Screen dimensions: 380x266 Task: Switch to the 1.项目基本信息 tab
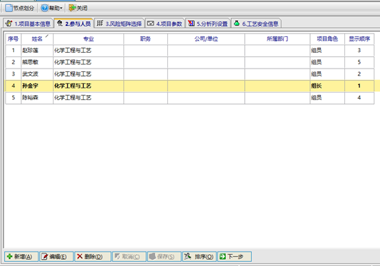pos(28,23)
